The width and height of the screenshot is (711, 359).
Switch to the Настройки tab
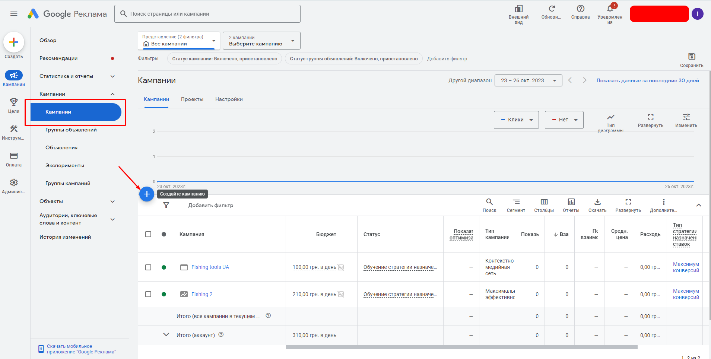(229, 99)
